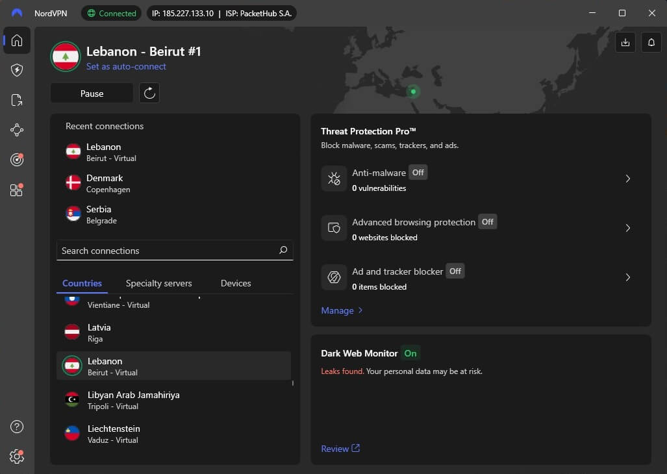The image size is (667, 474).
Task: Open Threat Protection shield icon in sidebar
Action: [x=16, y=70]
